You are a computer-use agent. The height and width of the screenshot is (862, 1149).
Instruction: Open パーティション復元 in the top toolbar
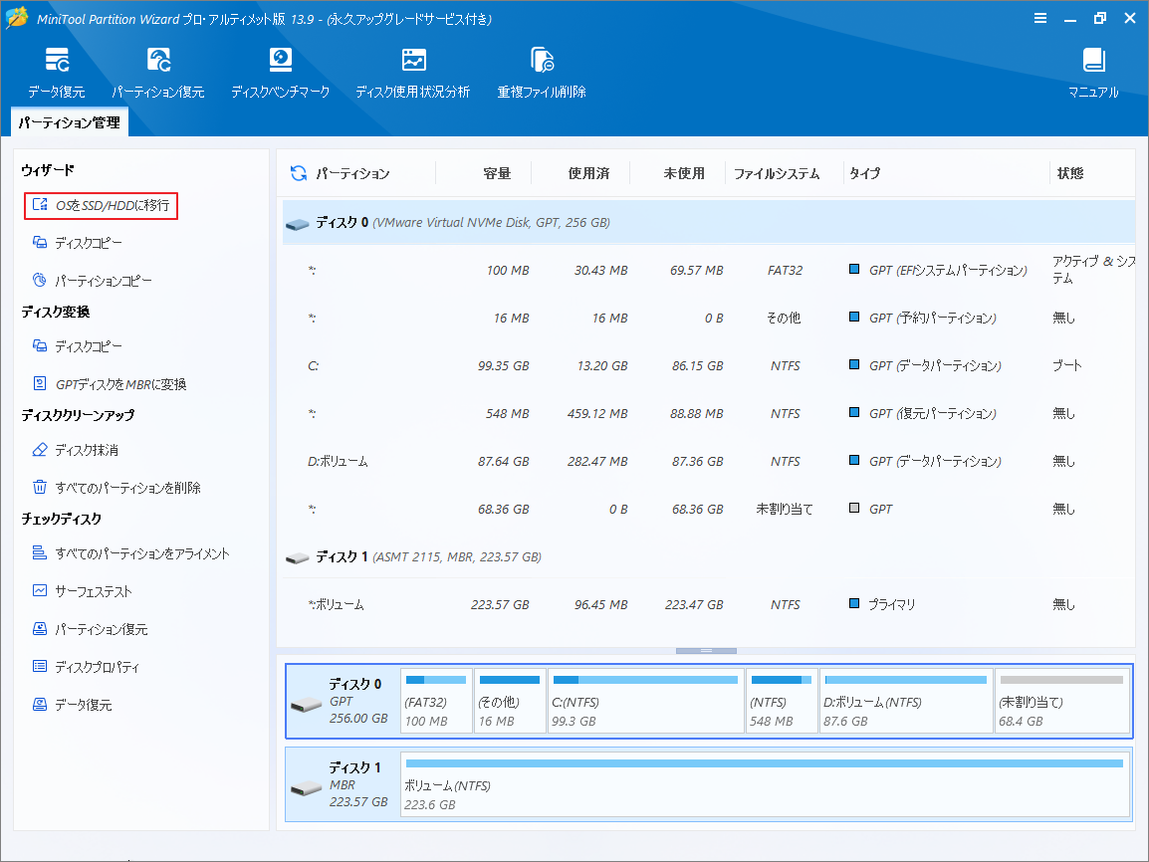click(157, 73)
